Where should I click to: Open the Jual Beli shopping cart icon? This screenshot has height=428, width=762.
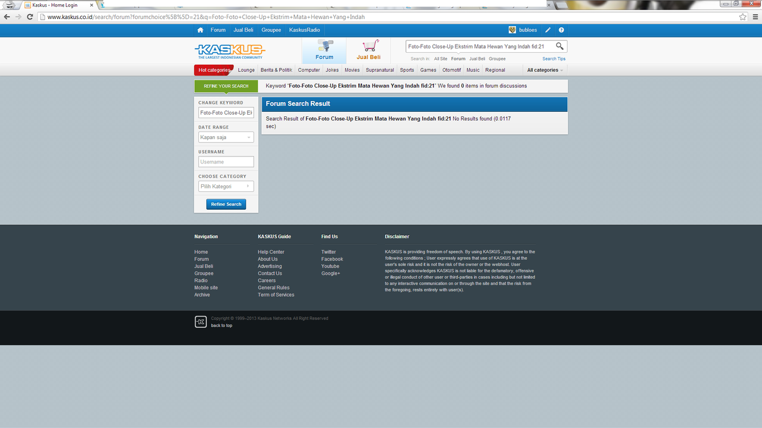369,51
